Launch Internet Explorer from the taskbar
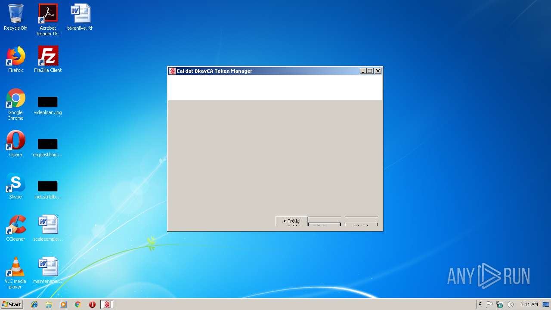Viewport: 551px width, 310px height. [34, 304]
